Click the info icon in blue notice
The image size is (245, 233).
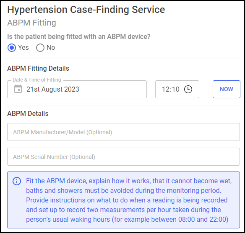(x=17, y=181)
